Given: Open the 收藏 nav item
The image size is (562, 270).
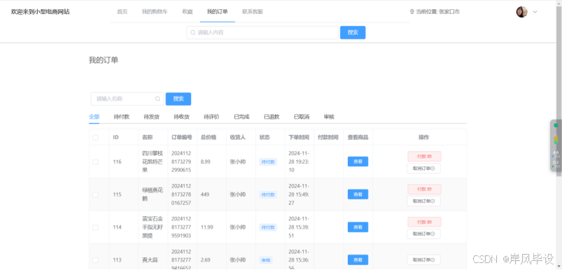Looking at the screenshot, I should 188,12.
